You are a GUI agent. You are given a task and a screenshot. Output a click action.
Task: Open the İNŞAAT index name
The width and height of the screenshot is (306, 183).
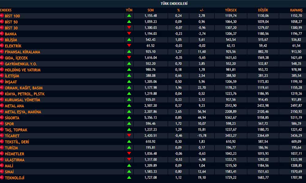[x=11, y=82]
